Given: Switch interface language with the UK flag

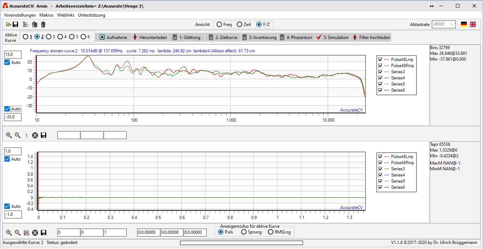Looking at the screenshot, I should pyautogui.click(x=473, y=25).
